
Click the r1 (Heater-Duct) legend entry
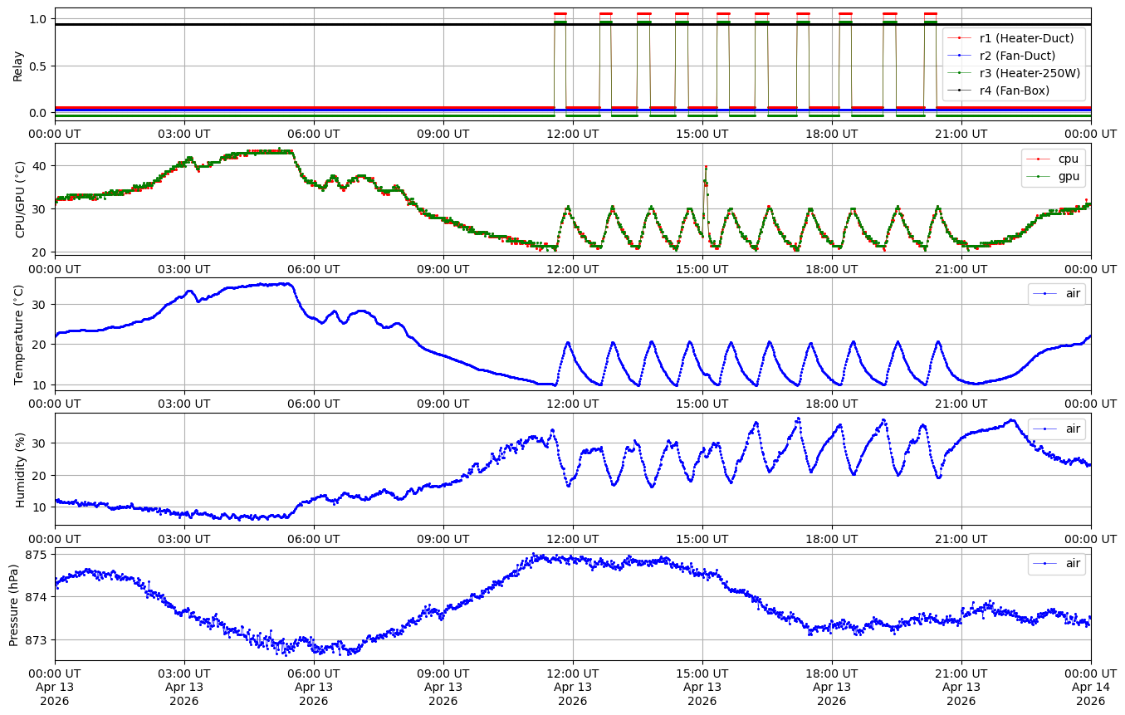1026,38
